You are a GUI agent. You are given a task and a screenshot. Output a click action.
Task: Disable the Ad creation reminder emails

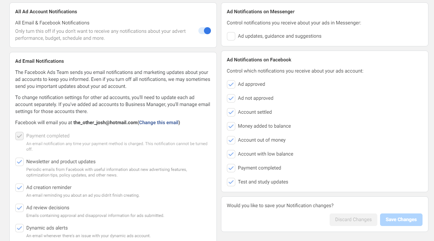pyautogui.click(x=19, y=188)
